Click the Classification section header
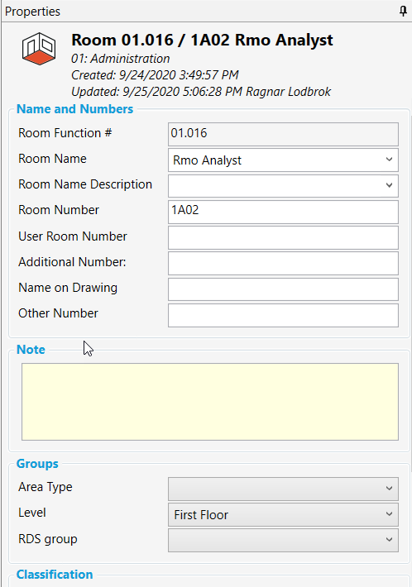412x587 pixels. [x=55, y=575]
